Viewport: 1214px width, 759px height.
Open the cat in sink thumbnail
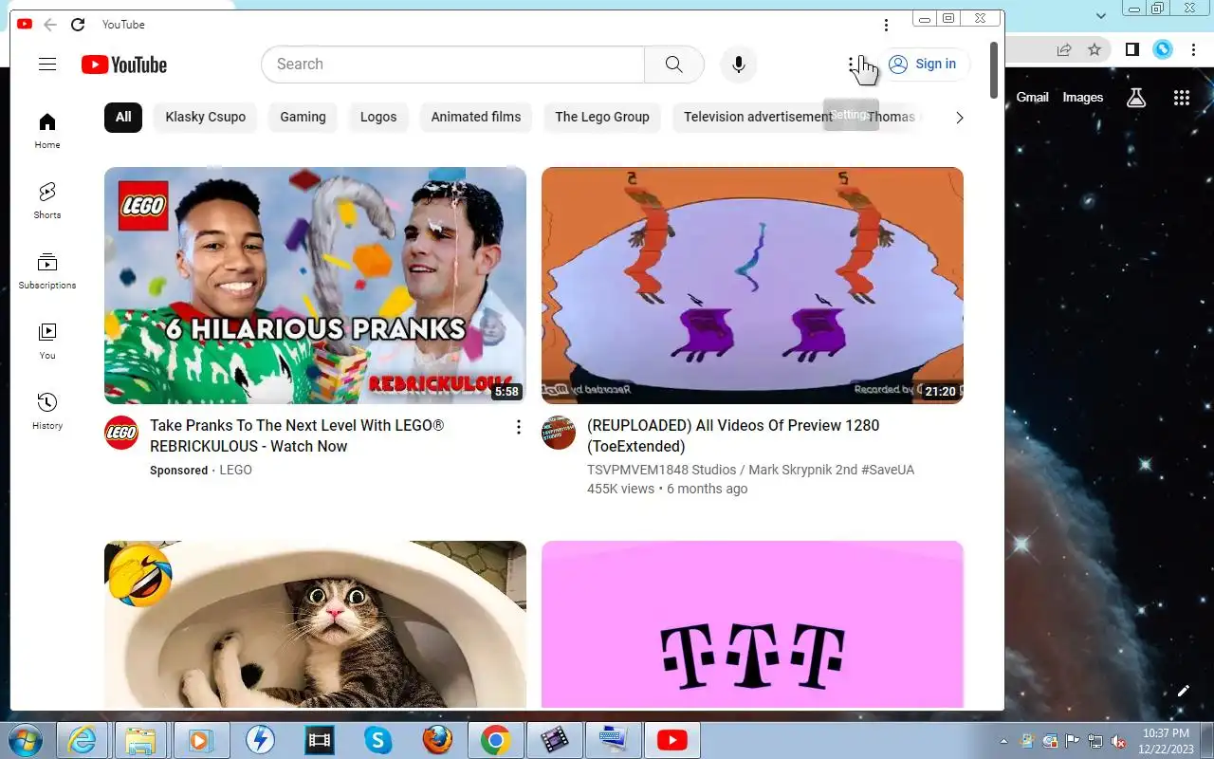[x=315, y=624]
